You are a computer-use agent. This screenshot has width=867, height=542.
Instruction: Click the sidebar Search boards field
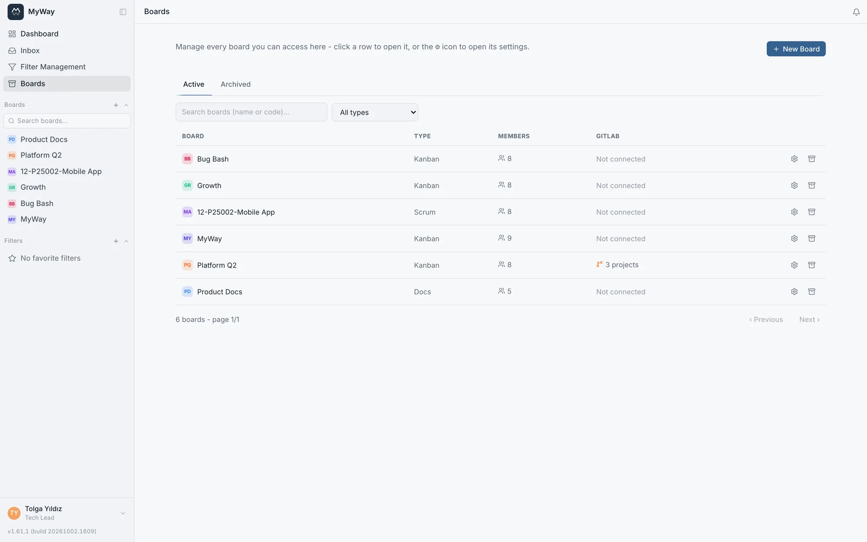[67, 121]
